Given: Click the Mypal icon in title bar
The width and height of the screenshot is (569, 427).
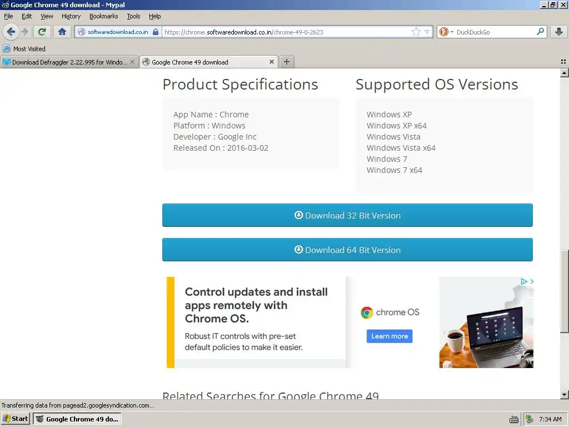Looking at the screenshot, I should tap(5, 4).
